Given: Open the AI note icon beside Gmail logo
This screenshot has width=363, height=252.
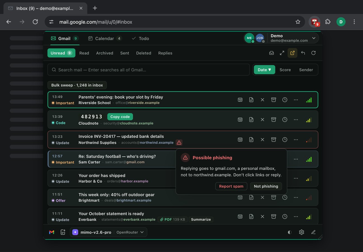Looking at the screenshot, I should (63, 232).
